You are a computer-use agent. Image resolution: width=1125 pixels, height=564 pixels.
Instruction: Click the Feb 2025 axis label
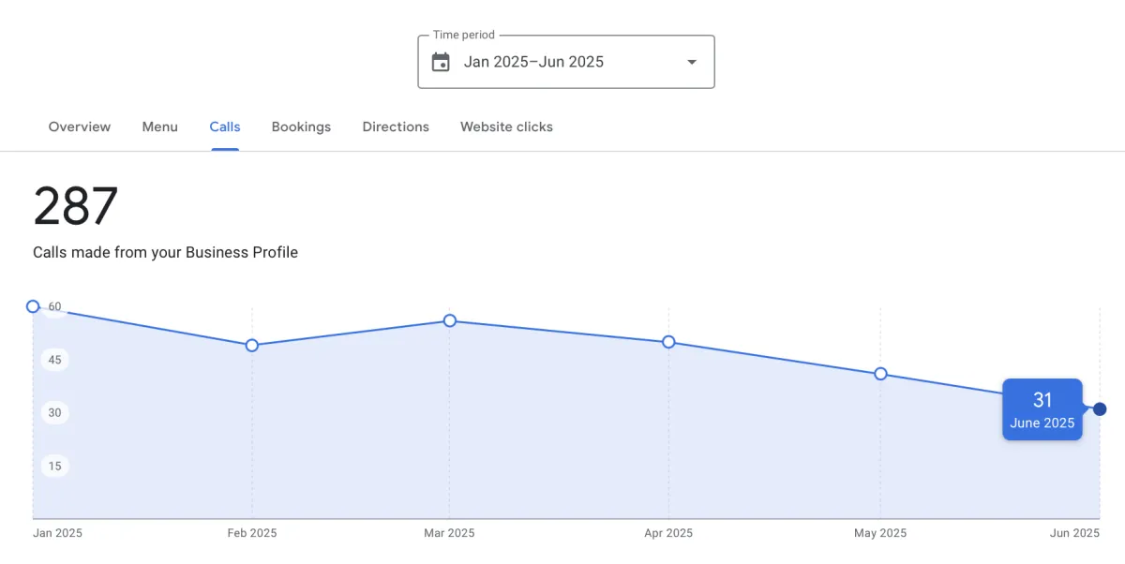point(252,533)
